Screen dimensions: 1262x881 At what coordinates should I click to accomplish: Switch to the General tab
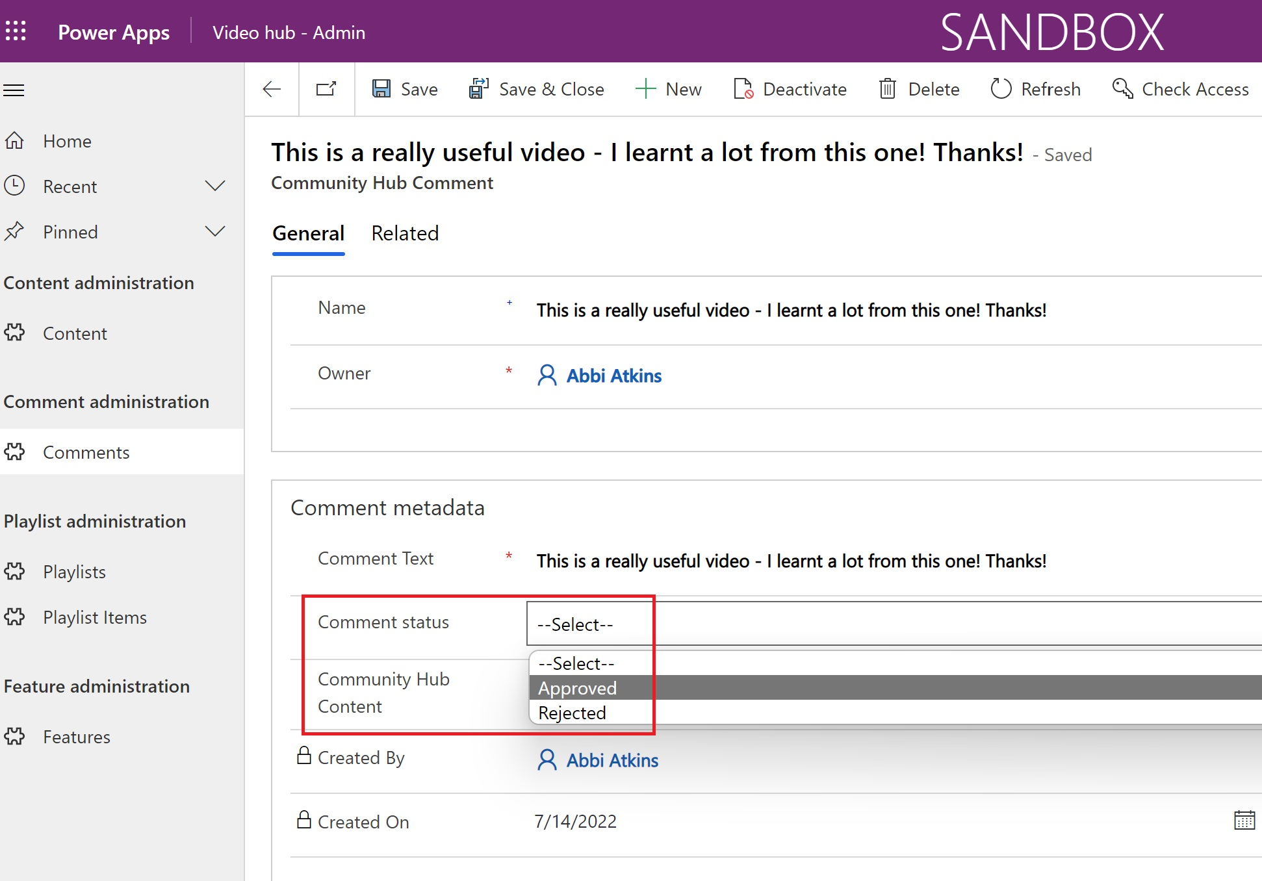[x=308, y=233]
